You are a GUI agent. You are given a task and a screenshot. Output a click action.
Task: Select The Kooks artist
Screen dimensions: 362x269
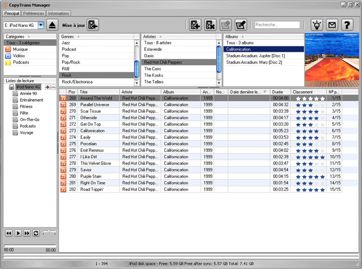point(178,75)
